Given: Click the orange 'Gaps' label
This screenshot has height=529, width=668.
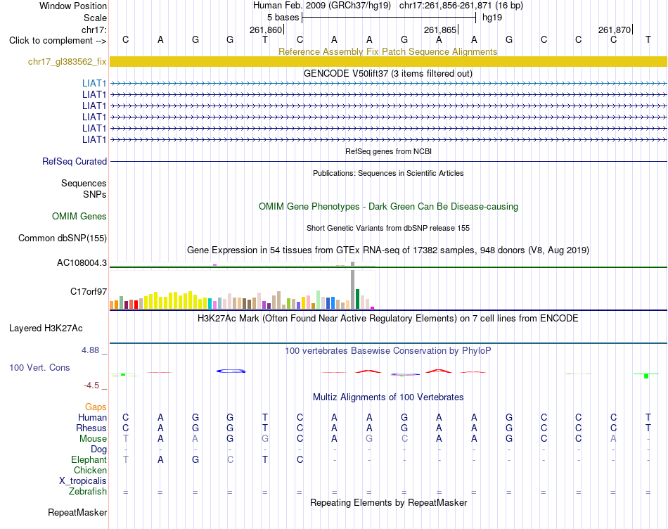Looking at the screenshot, I should click(96, 407).
